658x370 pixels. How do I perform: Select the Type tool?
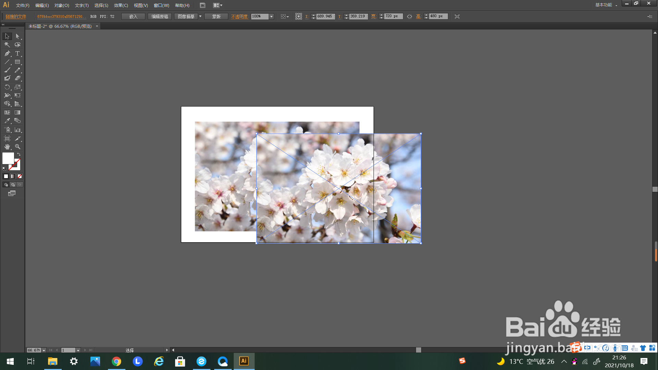click(17, 53)
